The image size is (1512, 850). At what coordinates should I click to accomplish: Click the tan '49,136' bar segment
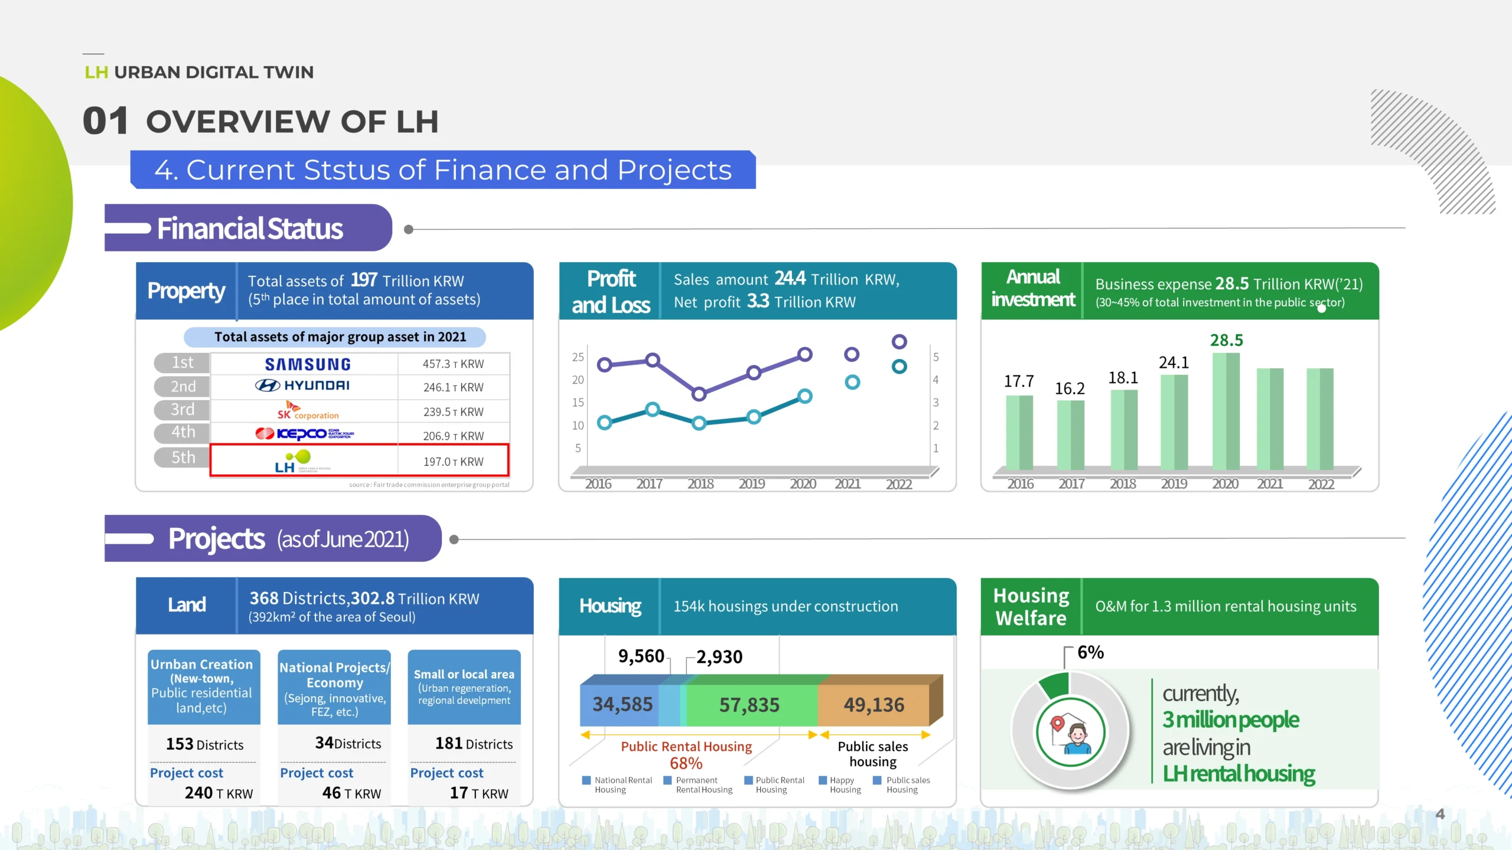[x=874, y=705]
